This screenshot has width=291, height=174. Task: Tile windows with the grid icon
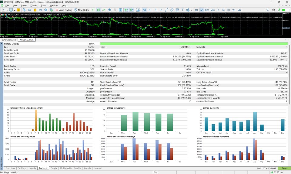click(120, 10)
